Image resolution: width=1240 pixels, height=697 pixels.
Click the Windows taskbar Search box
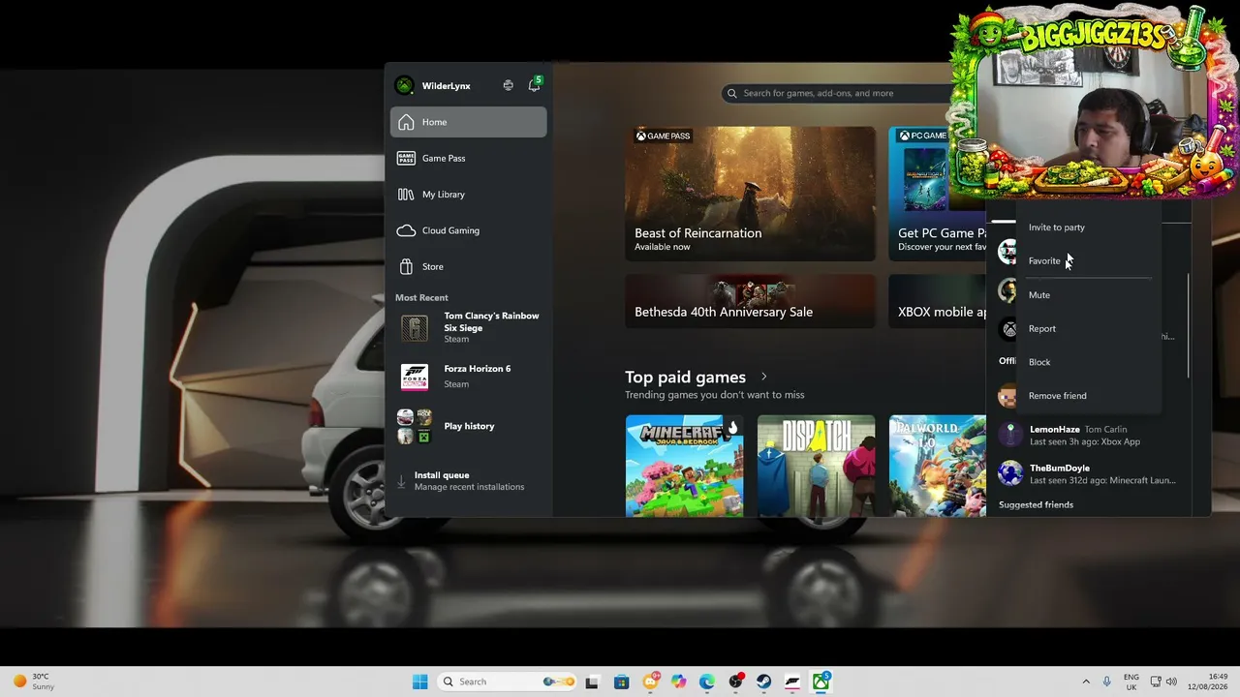pyautogui.click(x=508, y=682)
